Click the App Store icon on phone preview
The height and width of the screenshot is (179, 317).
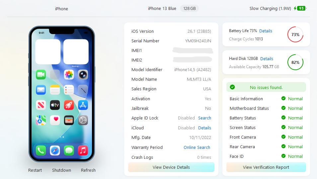click(x=83, y=105)
